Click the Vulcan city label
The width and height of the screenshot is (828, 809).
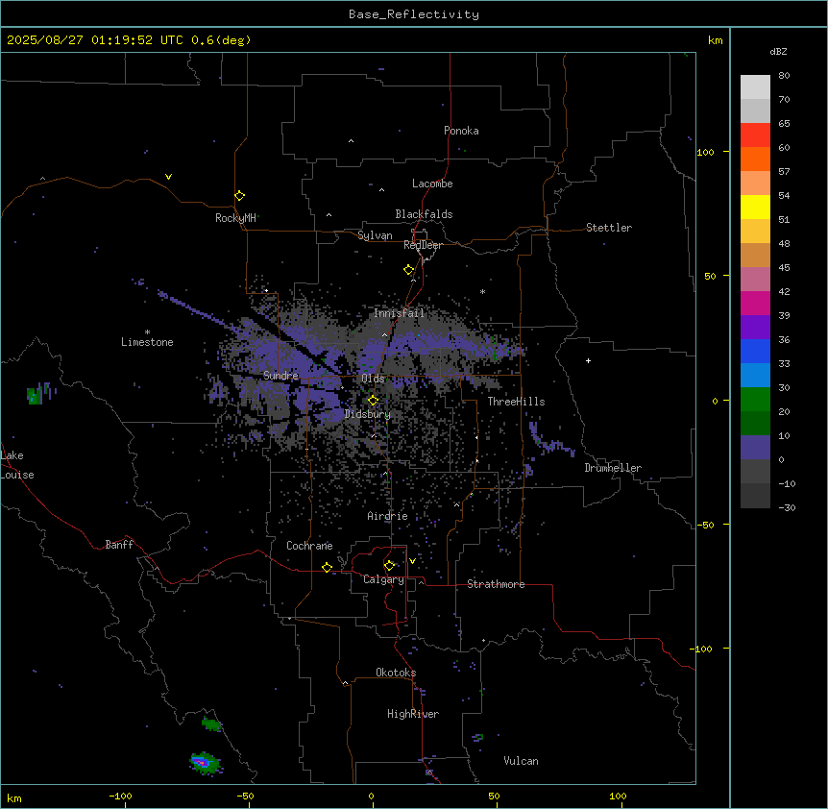pos(522,761)
